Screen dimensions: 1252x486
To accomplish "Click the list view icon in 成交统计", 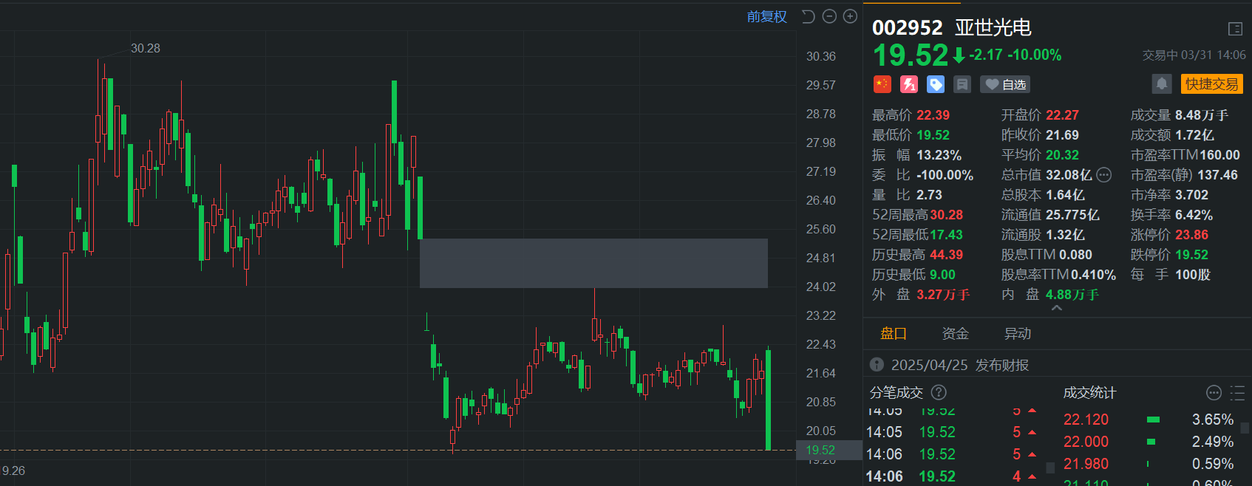I will click(x=1237, y=392).
